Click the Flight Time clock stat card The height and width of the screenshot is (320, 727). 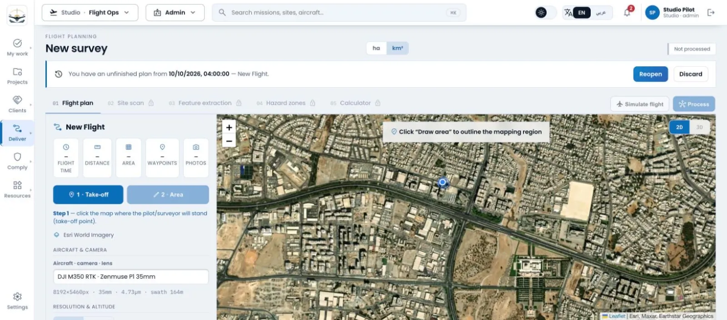(66, 158)
